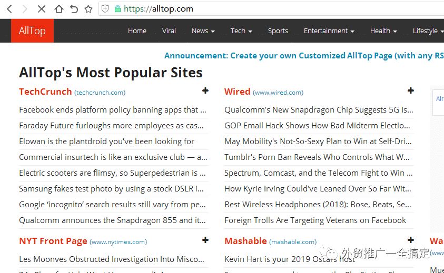
Task: Open 'May Mobility's Not-So-Sexy Plan' article
Action: click(318, 141)
